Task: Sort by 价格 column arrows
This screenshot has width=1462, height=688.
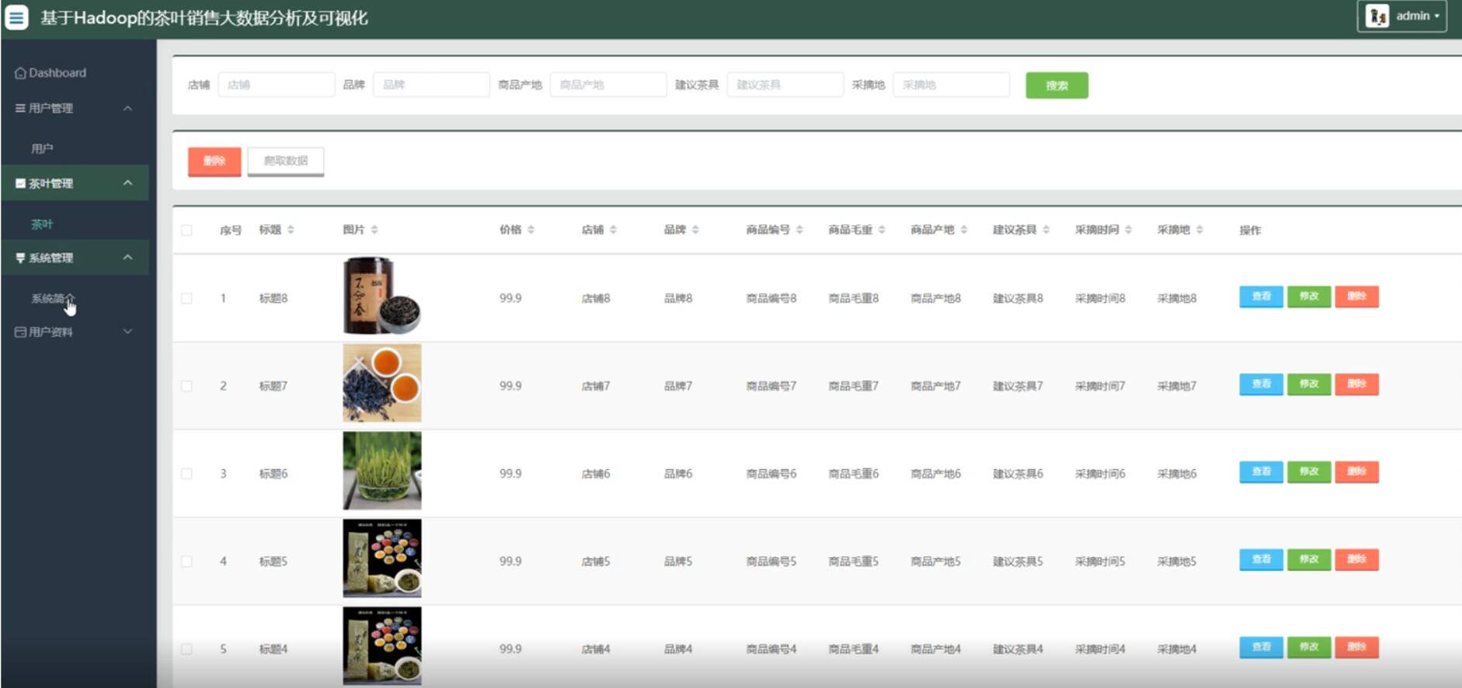Action: (531, 230)
